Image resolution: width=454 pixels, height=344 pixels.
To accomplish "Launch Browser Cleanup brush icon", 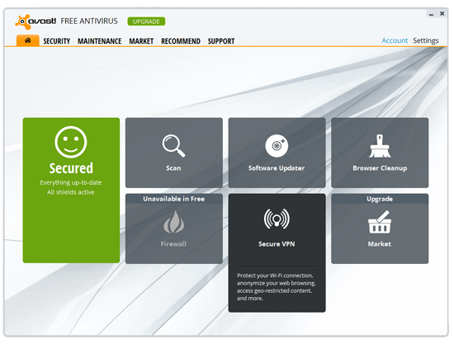I will click(x=380, y=146).
